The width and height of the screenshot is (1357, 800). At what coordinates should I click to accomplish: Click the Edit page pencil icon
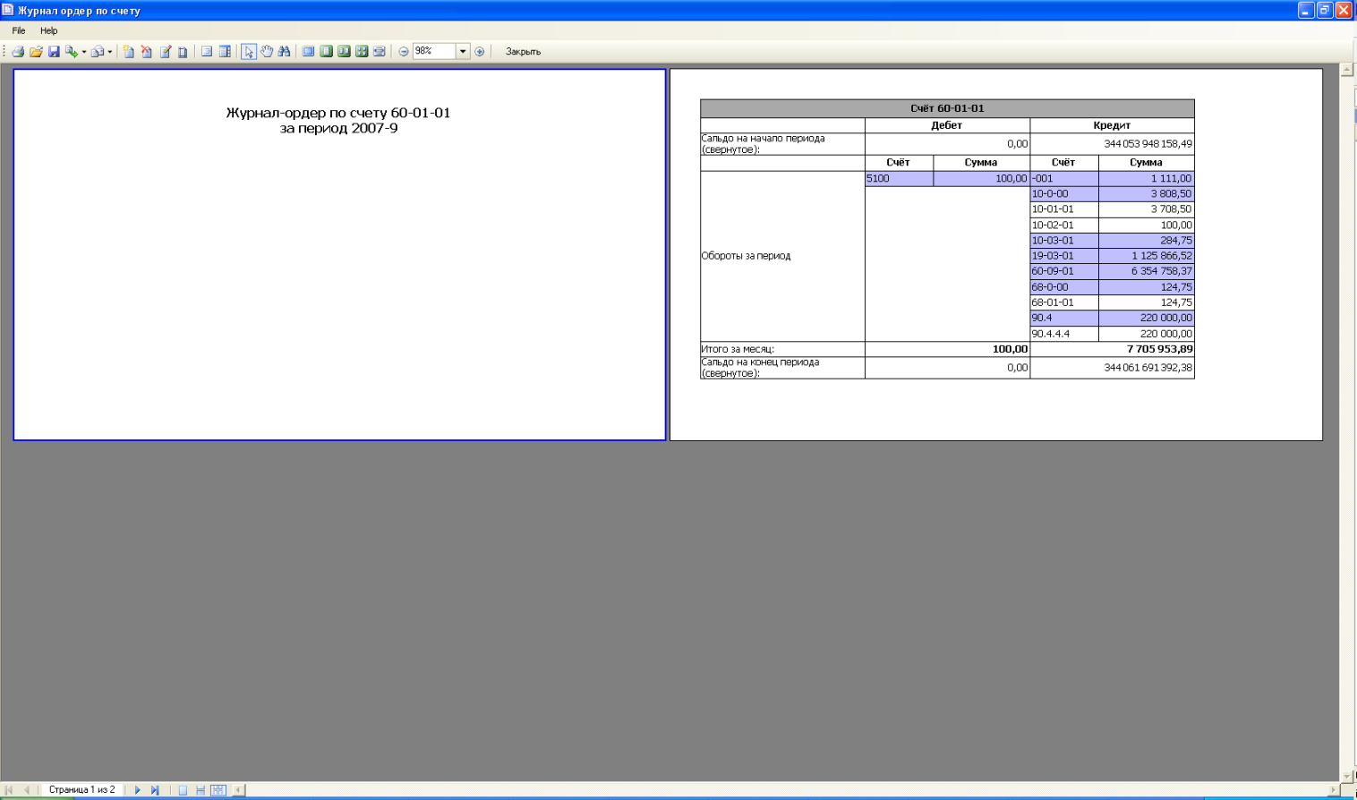click(x=166, y=52)
